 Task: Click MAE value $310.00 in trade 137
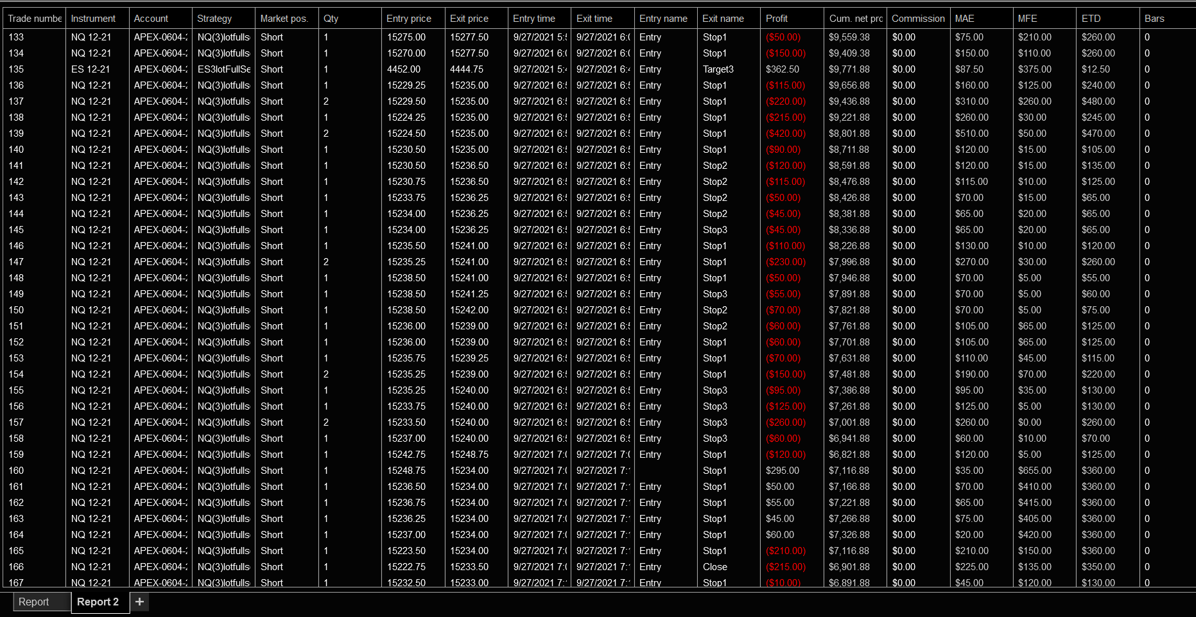coord(972,101)
